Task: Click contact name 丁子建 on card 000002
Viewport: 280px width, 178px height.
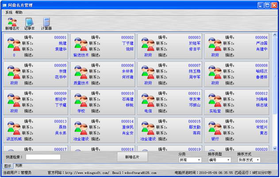Action: [x=128, y=43]
